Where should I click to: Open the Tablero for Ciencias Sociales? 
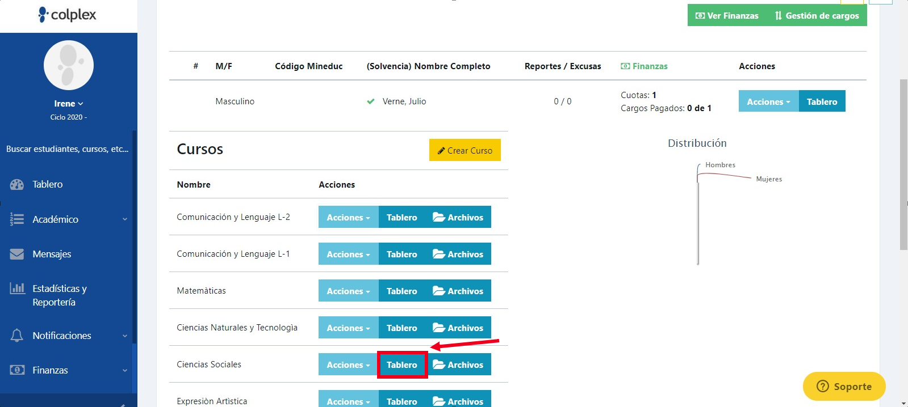tap(401, 364)
